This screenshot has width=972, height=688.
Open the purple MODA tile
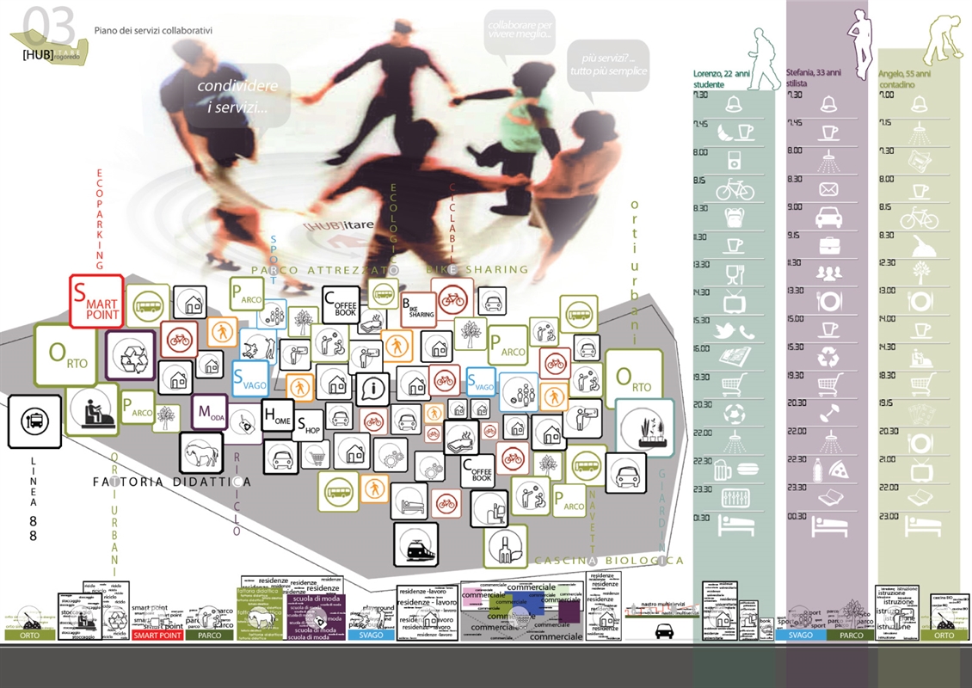210,412
